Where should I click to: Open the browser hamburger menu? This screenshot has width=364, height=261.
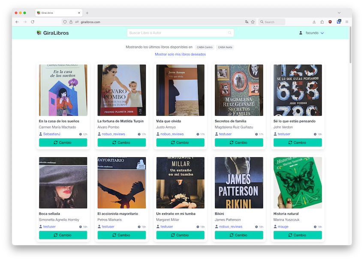point(347,22)
